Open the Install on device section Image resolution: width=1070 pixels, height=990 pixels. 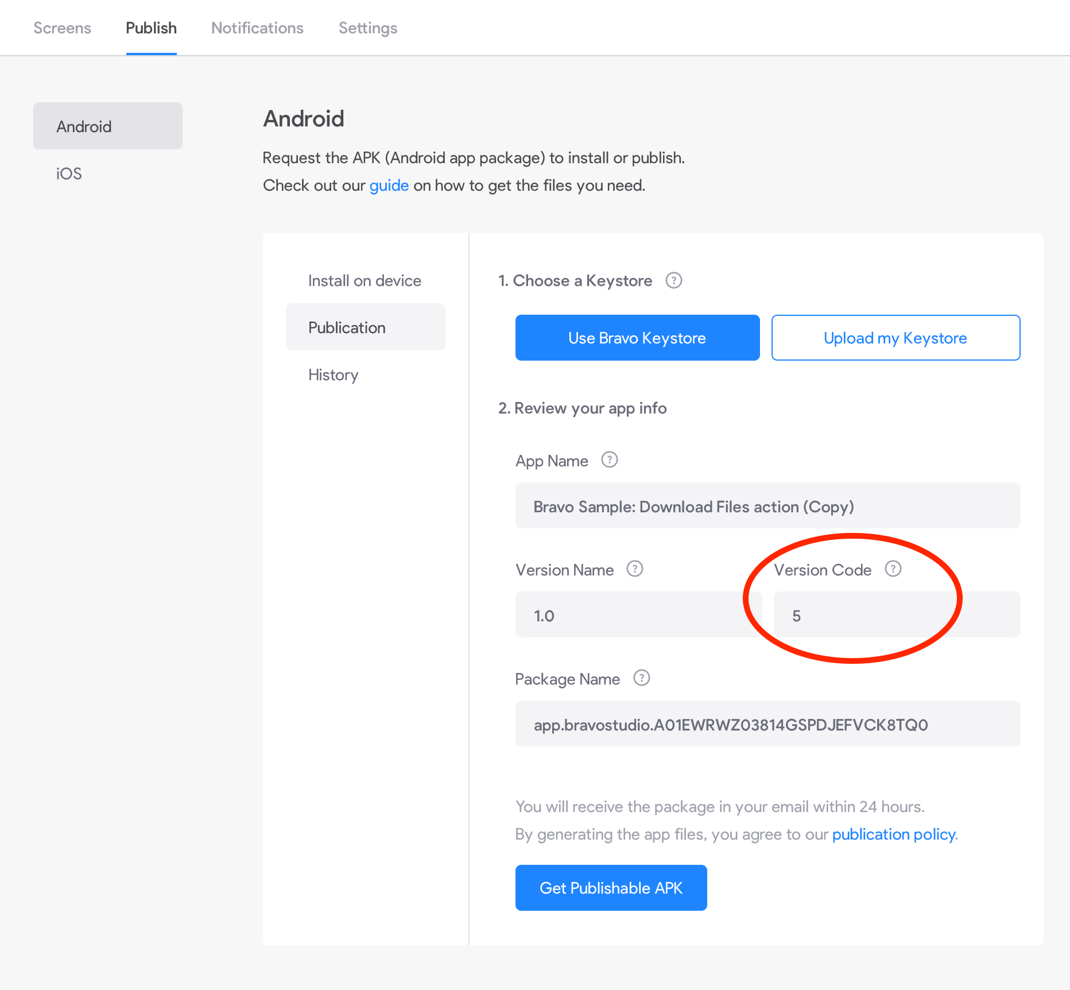pos(365,281)
